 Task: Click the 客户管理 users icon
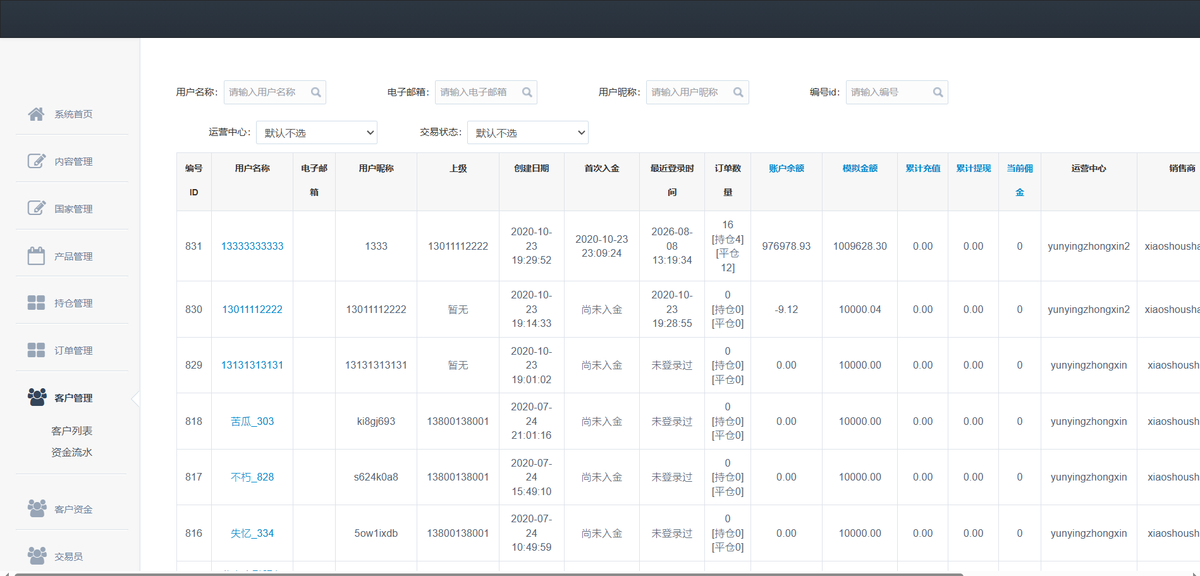(x=37, y=397)
